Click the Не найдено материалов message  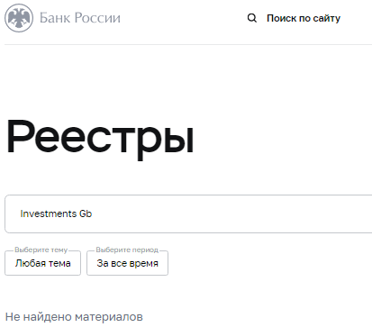pyautogui.click(x=74, y=316)
